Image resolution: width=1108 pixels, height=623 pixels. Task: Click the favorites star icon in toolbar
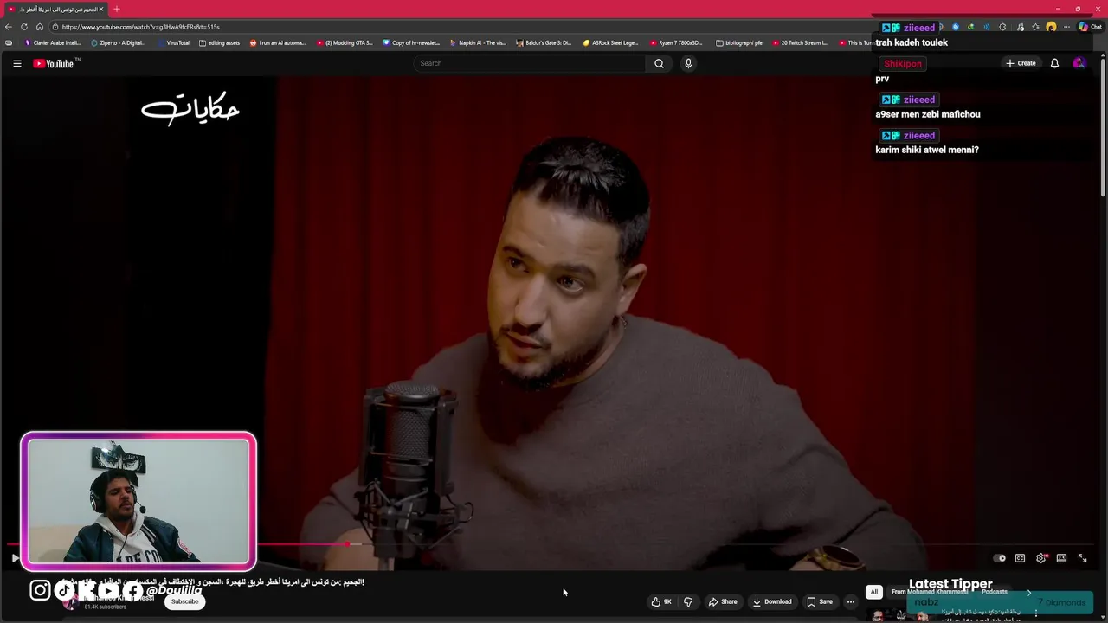1035,27
